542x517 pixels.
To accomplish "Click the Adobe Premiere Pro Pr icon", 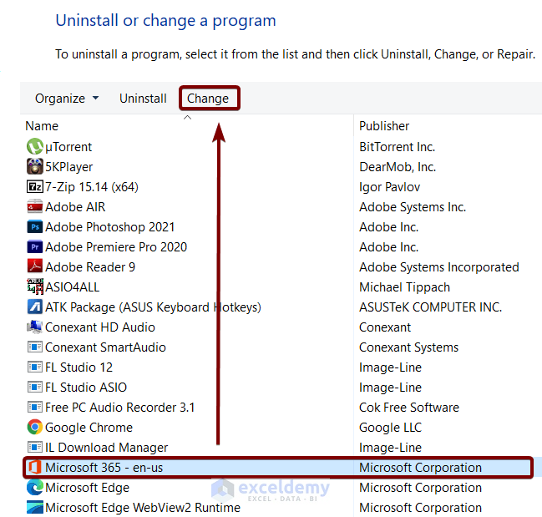I will (35, 246).
